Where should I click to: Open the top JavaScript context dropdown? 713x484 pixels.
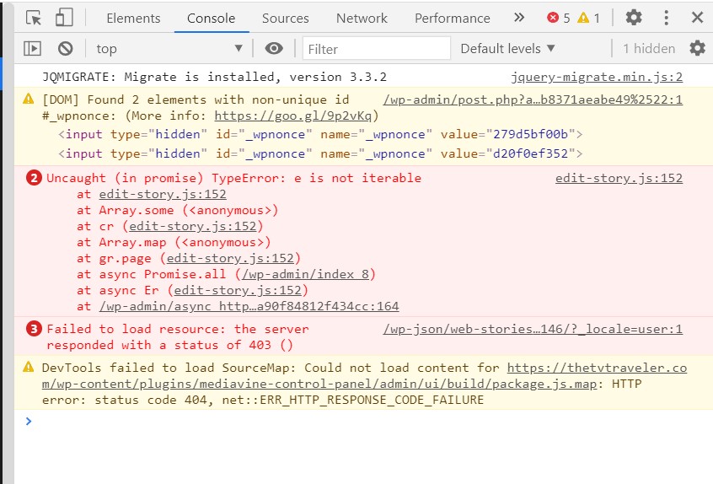169,49
